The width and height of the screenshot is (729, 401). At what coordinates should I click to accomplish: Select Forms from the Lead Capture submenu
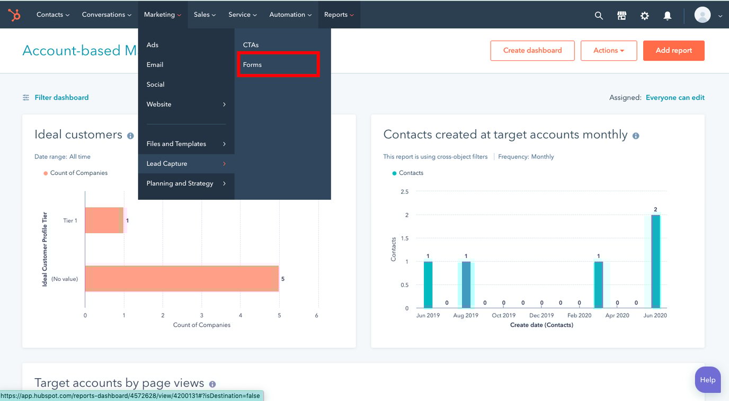tap(253, 65)
